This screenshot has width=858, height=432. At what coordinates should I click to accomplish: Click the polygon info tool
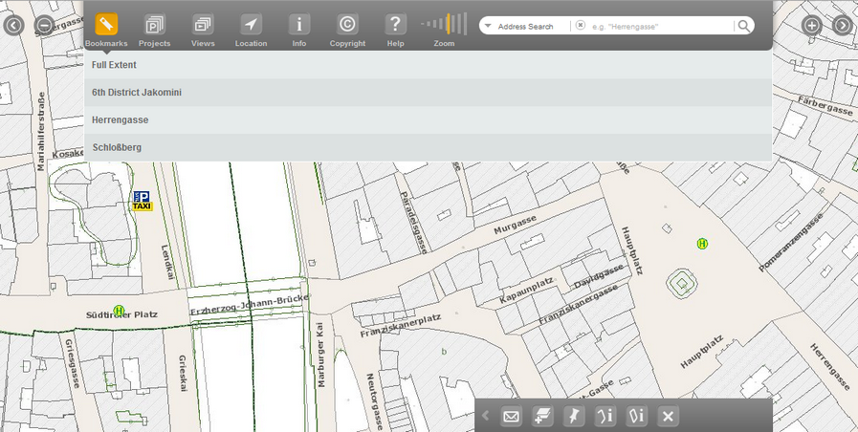[637, 416]
